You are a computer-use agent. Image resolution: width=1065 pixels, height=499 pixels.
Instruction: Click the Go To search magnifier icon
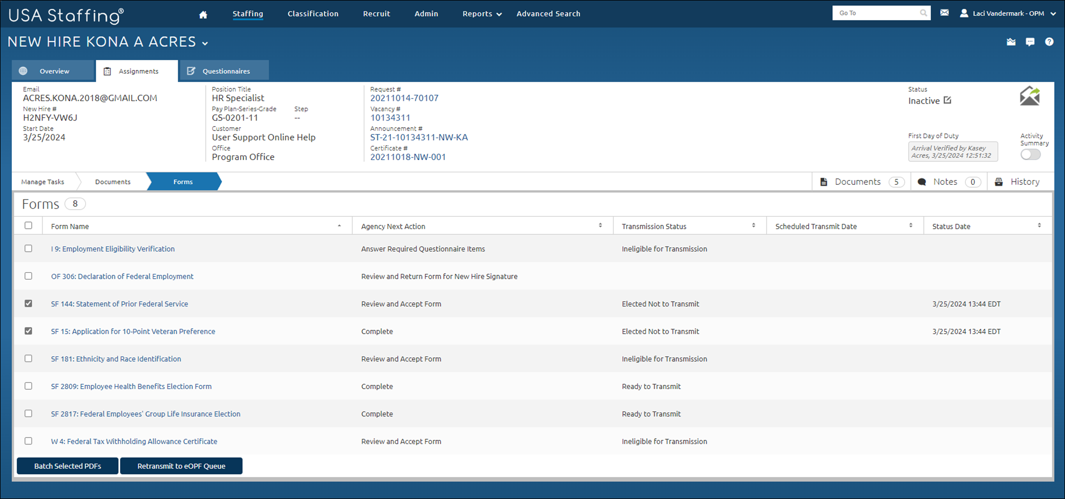click(923, 13)
